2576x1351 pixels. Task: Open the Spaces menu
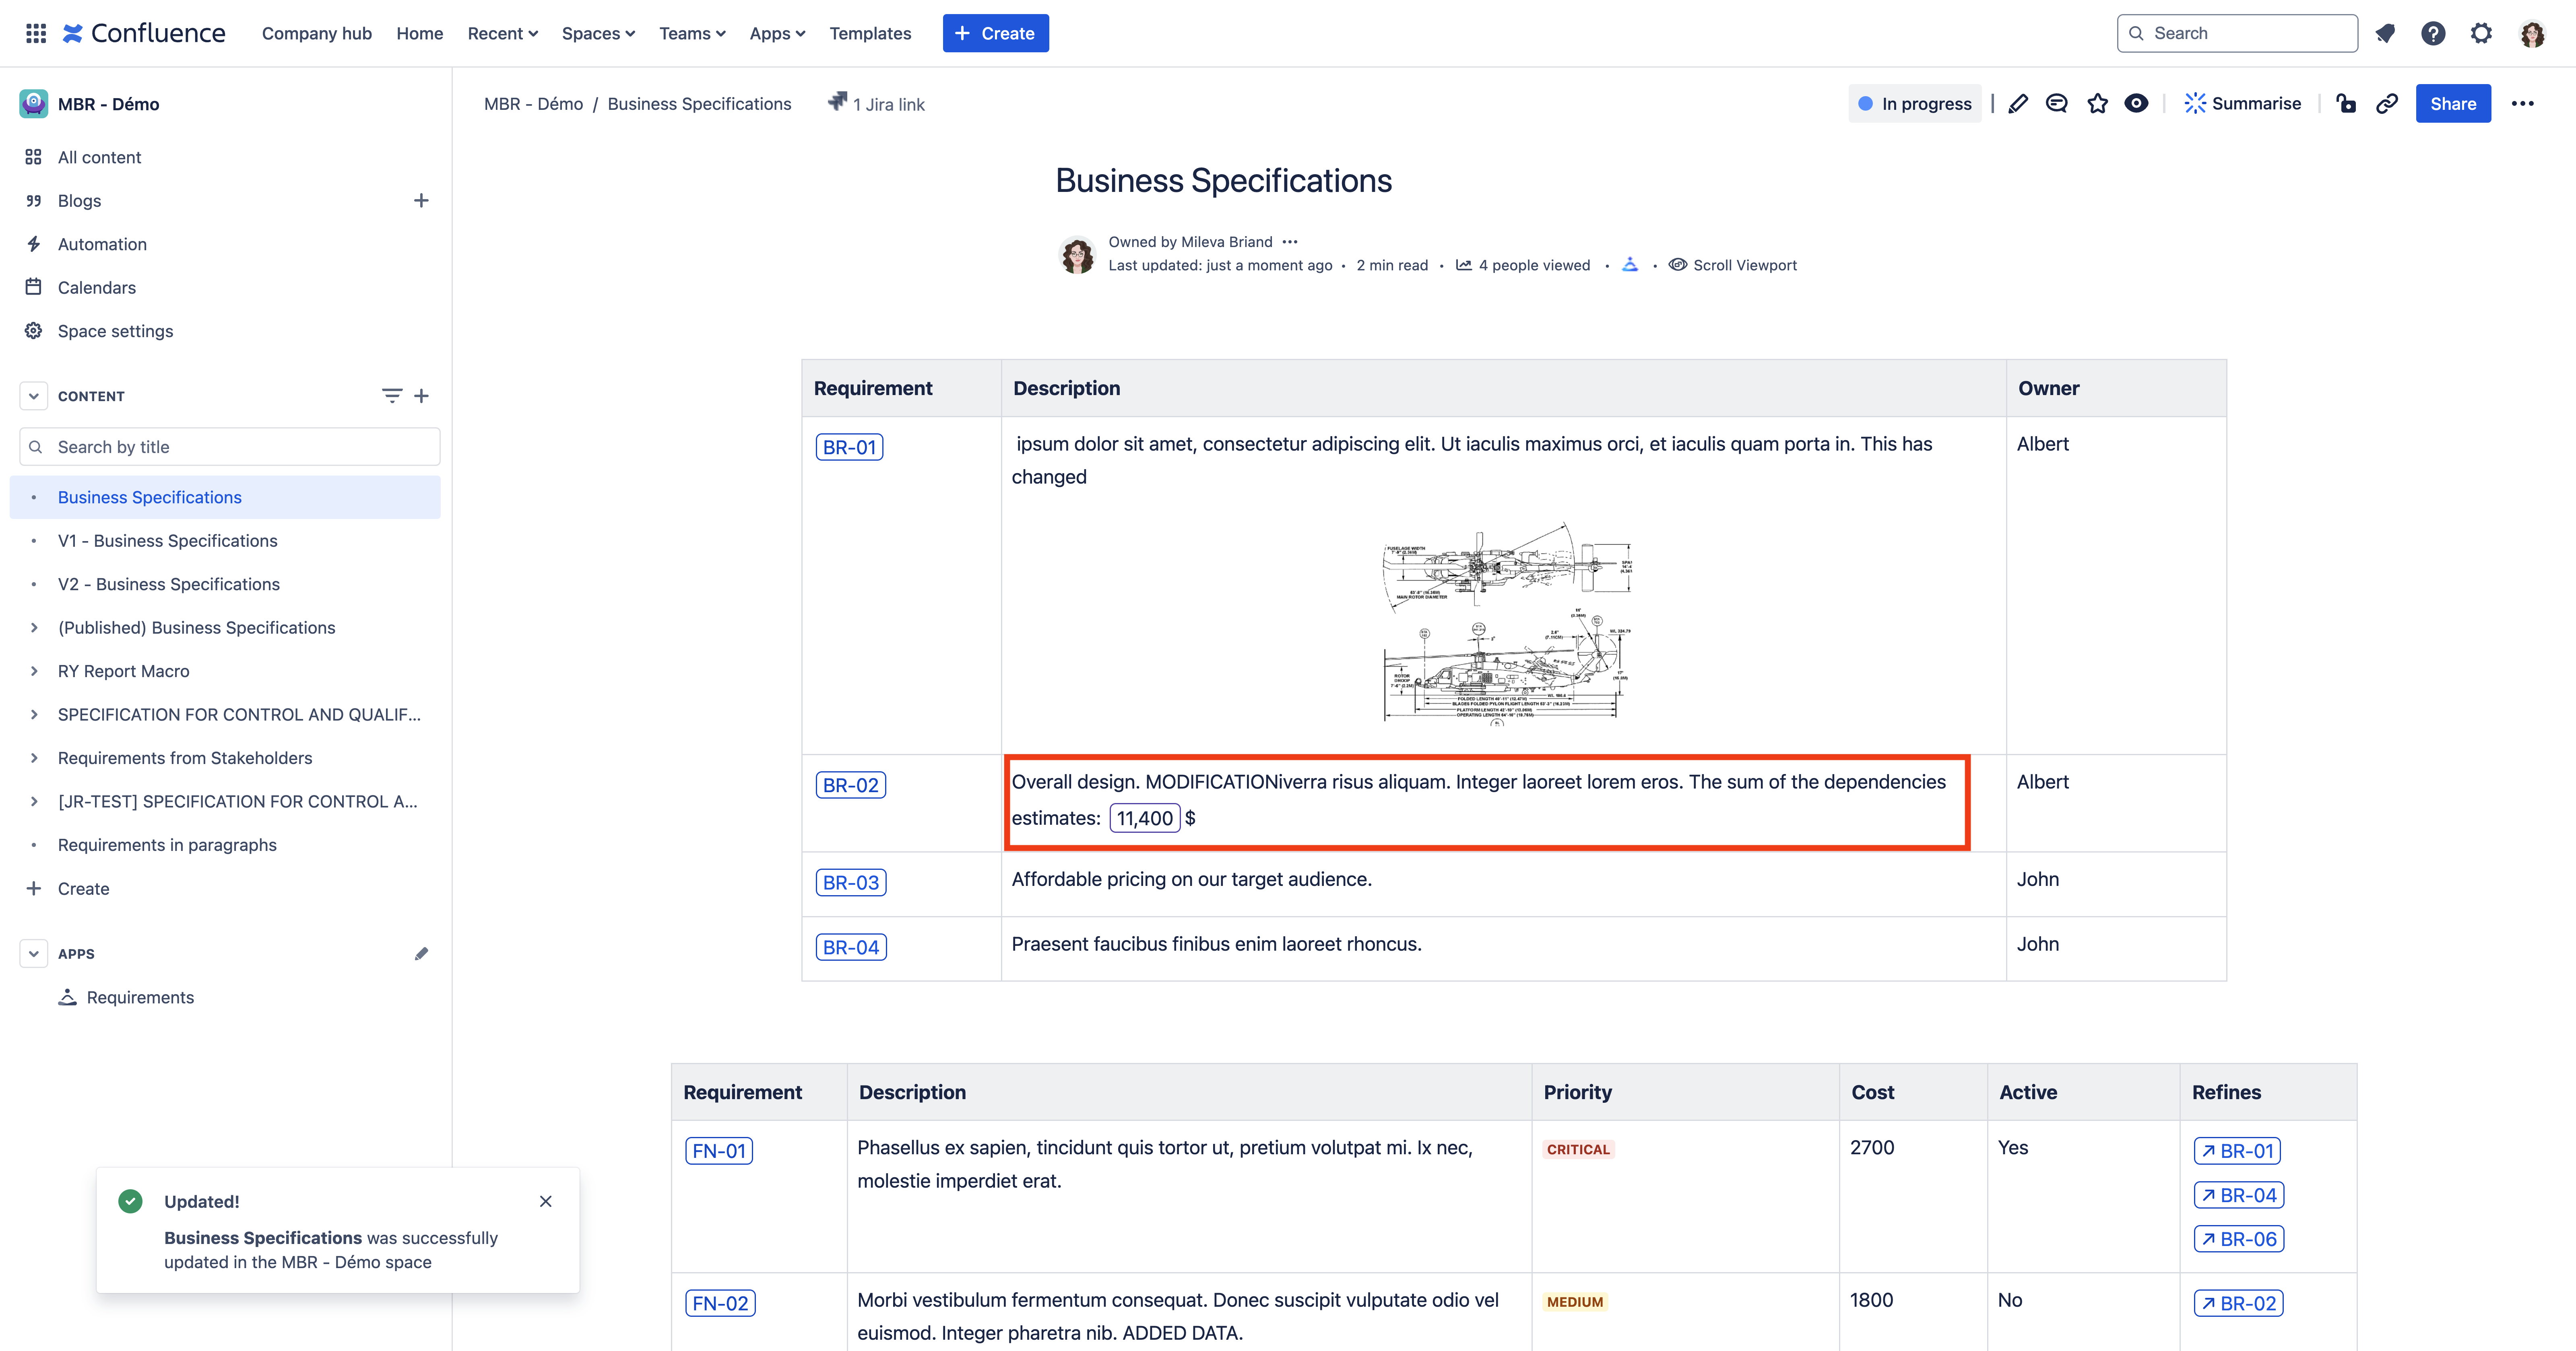click(x=598, y=33)
